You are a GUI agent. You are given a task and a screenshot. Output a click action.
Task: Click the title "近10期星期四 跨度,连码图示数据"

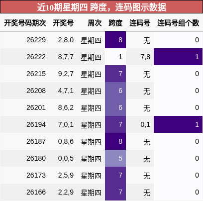pos(101,7)
